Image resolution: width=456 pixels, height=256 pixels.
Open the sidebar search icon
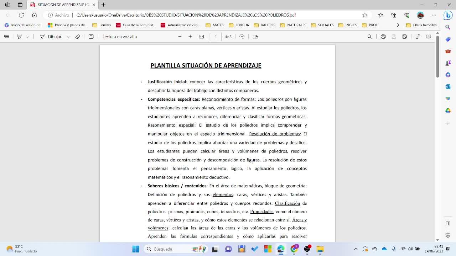448,27
